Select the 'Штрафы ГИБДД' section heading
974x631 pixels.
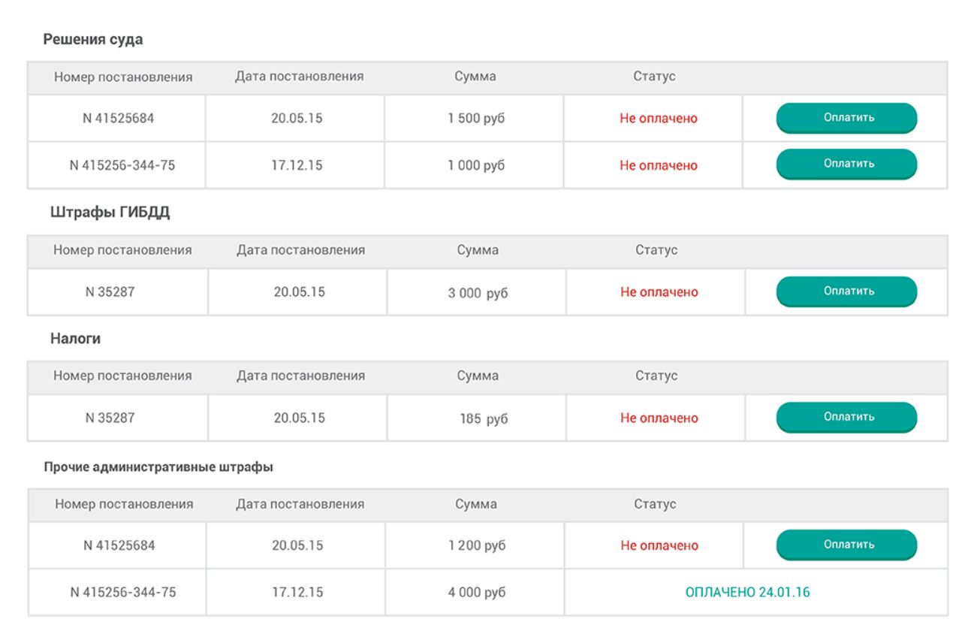pyautogui.click(x=110, y=213)
